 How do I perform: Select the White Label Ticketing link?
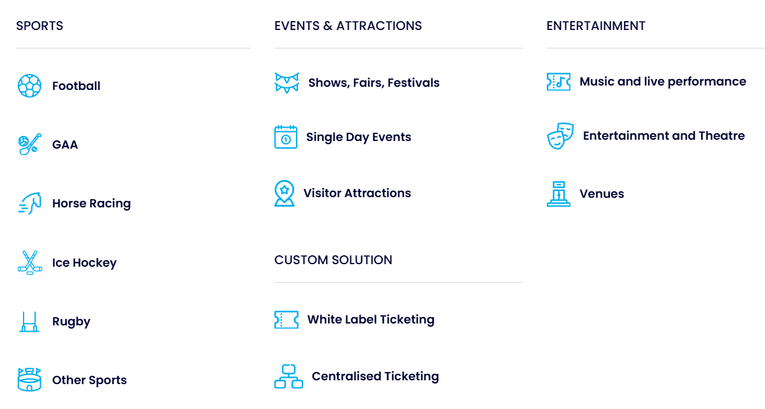(x=371, y=320)
